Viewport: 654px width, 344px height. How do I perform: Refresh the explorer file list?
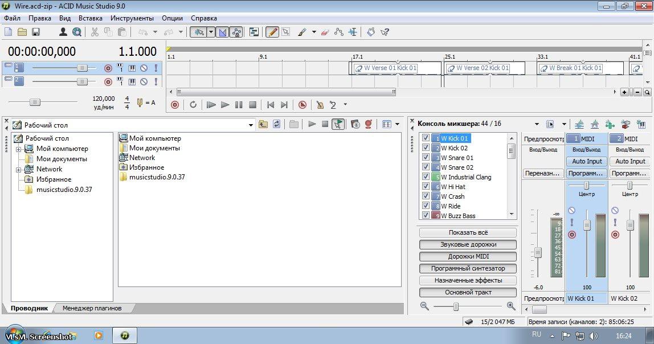pos(276,124)
